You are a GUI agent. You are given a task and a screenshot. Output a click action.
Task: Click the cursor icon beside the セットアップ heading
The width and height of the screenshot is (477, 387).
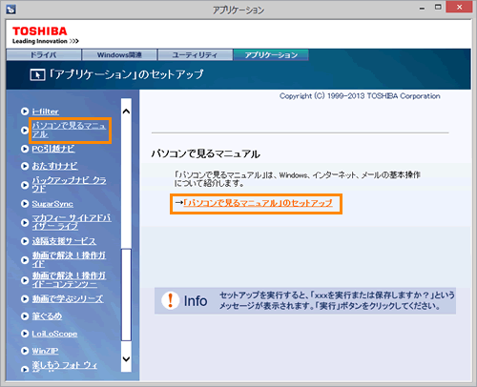pyautogui.click(x=37, y=75)
